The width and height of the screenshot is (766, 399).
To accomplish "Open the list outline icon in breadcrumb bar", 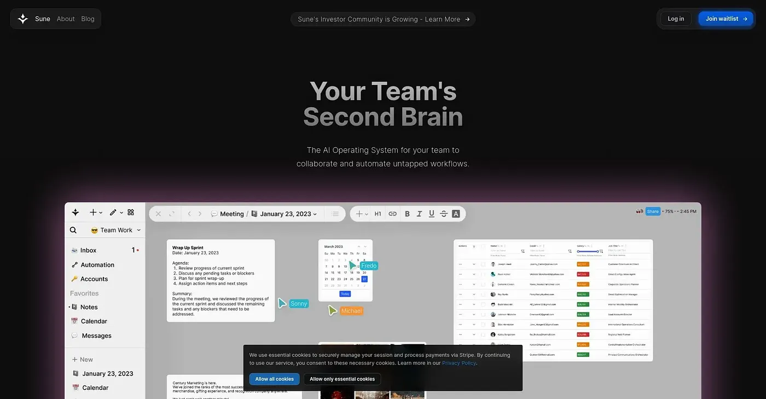I will pyautogui.click(x=335, y=214).
